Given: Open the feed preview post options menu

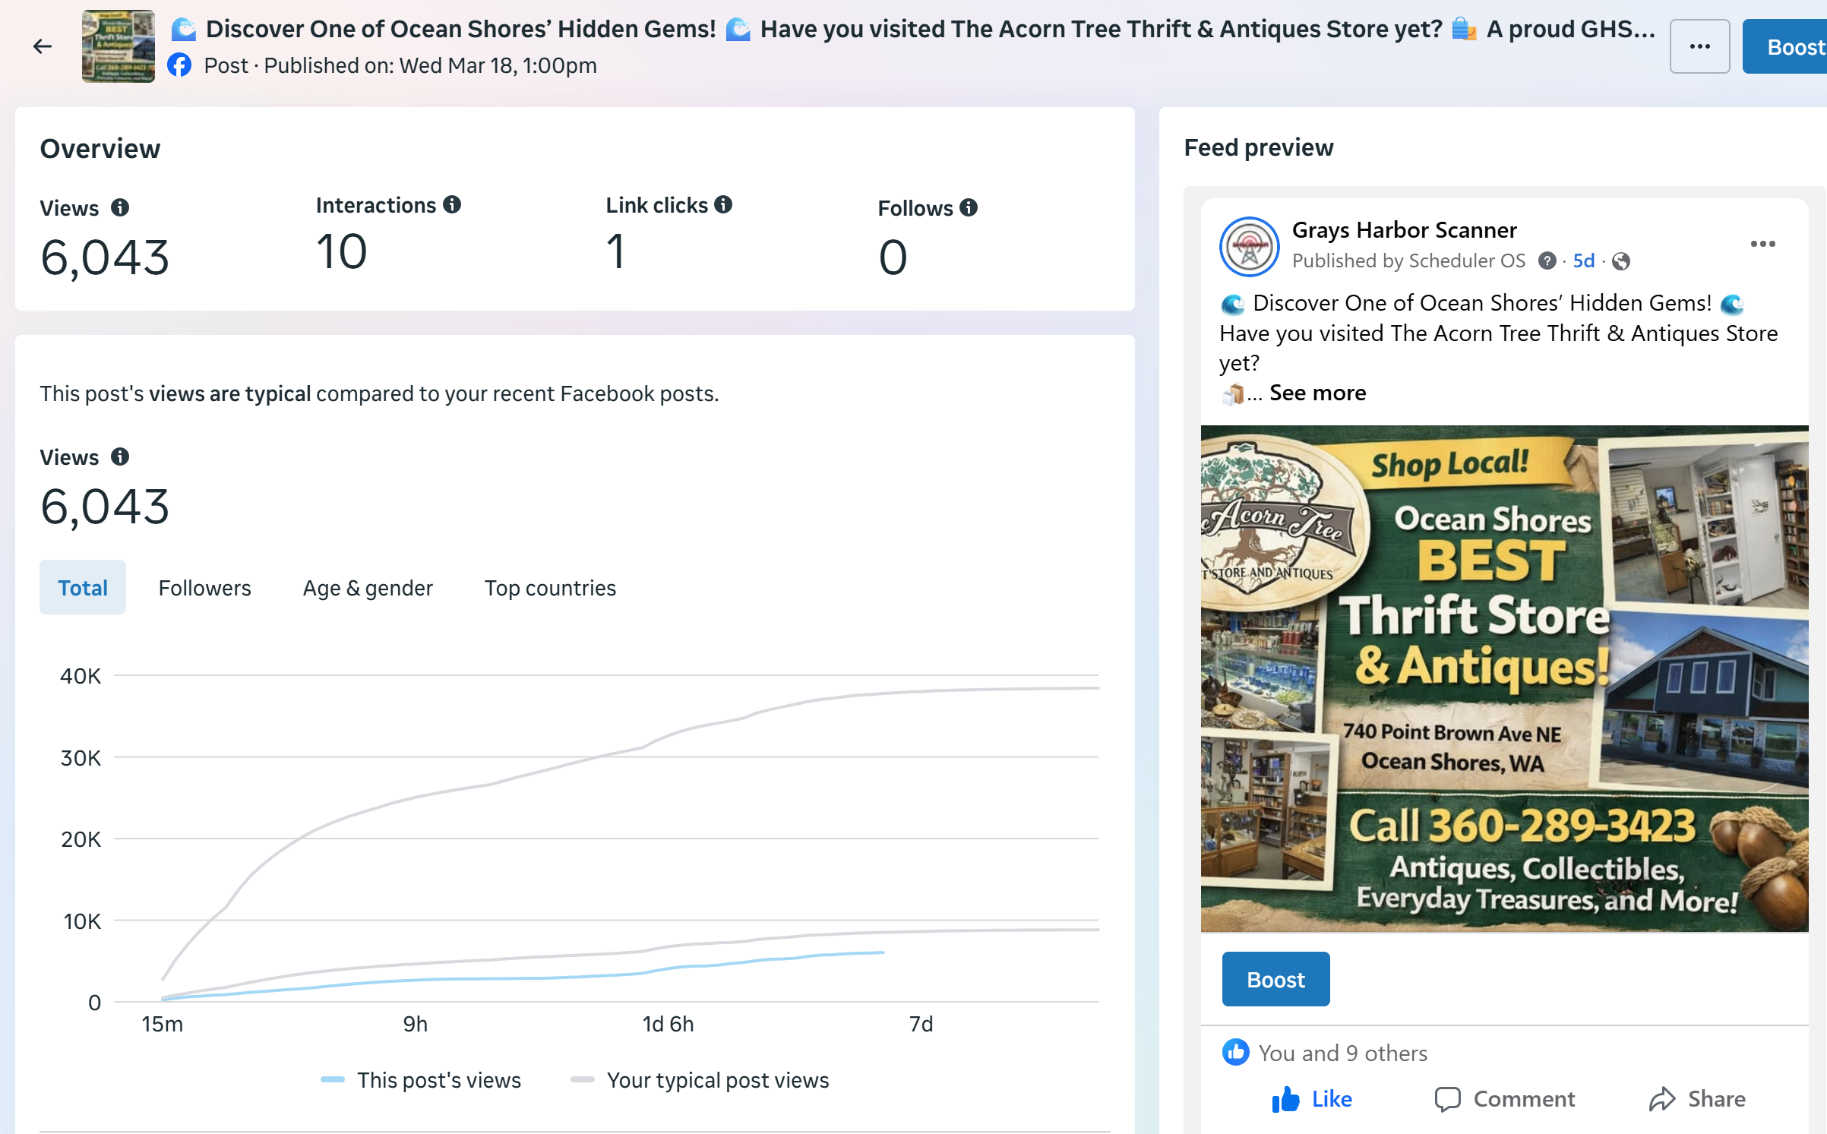Looking at the screenshot, I should pos(1762,244).
